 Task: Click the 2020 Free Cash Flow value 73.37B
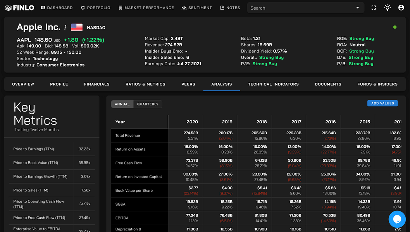pos(192,160)
